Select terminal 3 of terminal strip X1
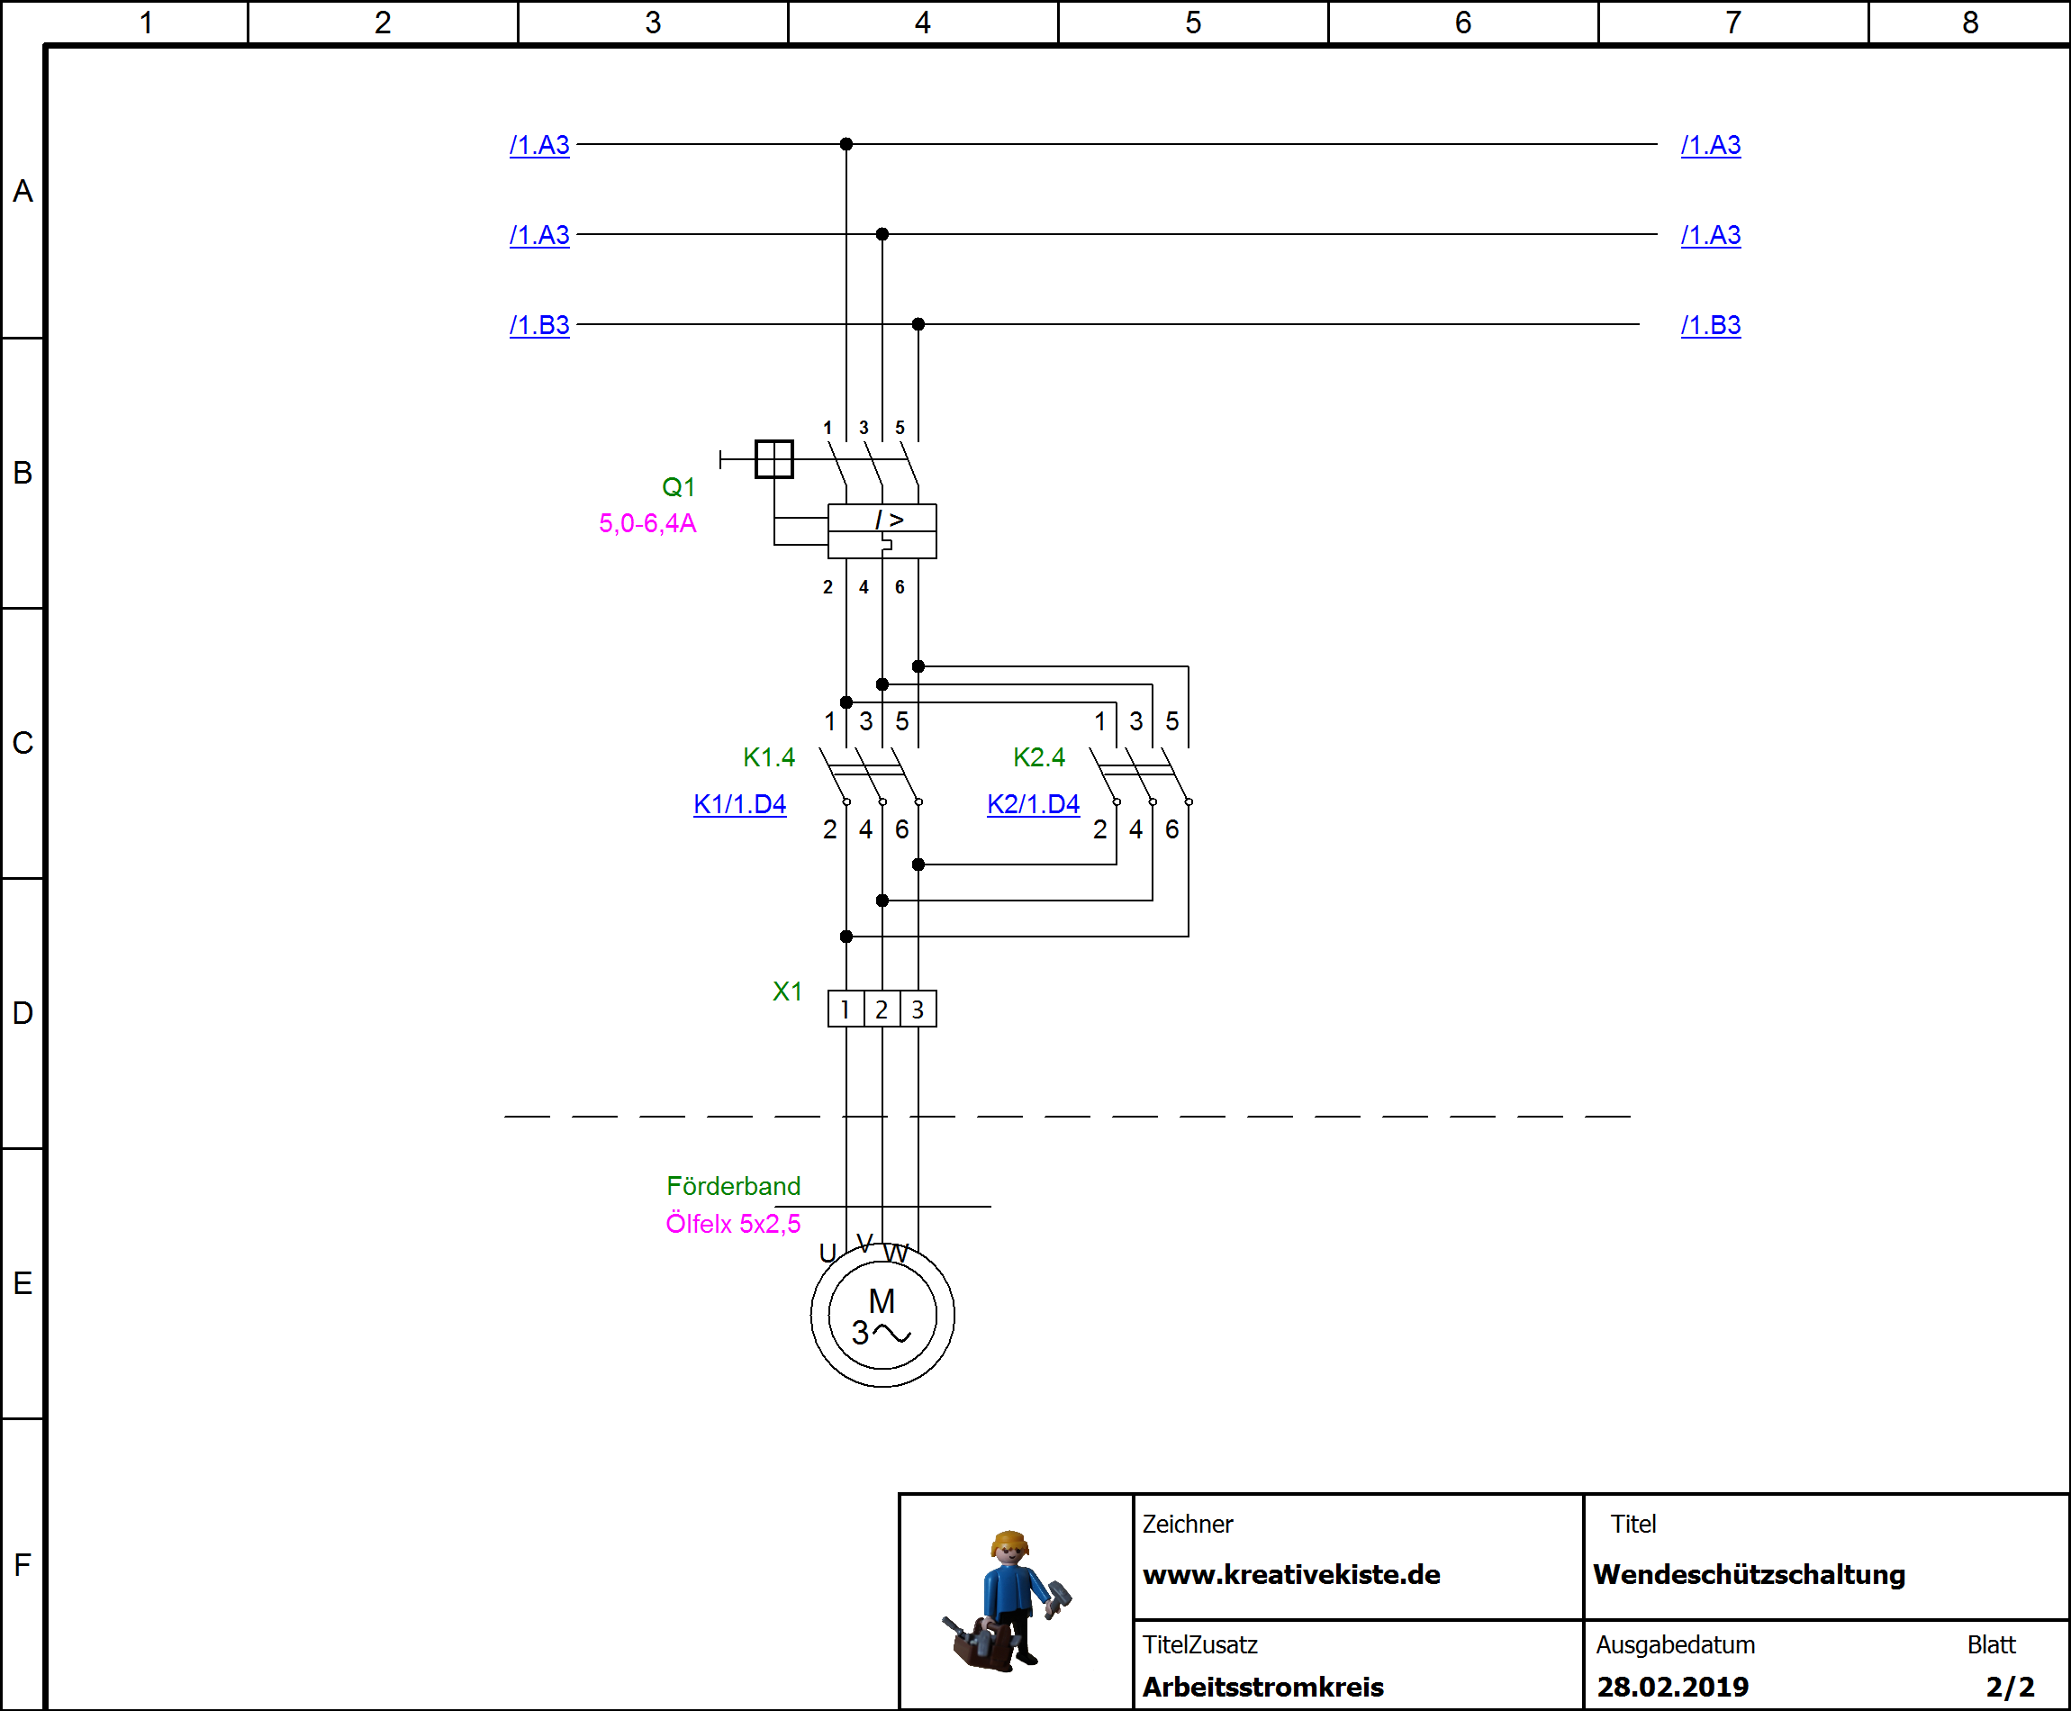Image resolution: width=2071 pixels, height=1711 pixels. coord(918,1009)
